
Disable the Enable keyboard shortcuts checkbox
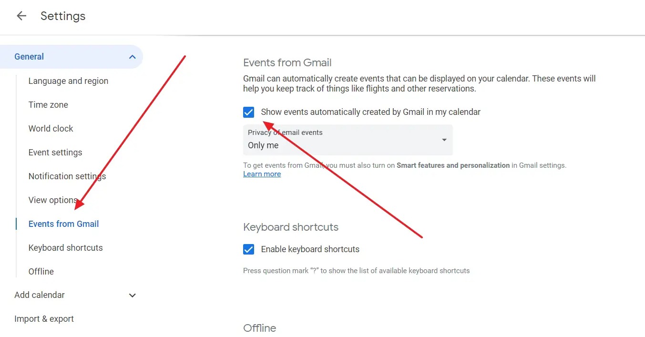tap(248, 249)
